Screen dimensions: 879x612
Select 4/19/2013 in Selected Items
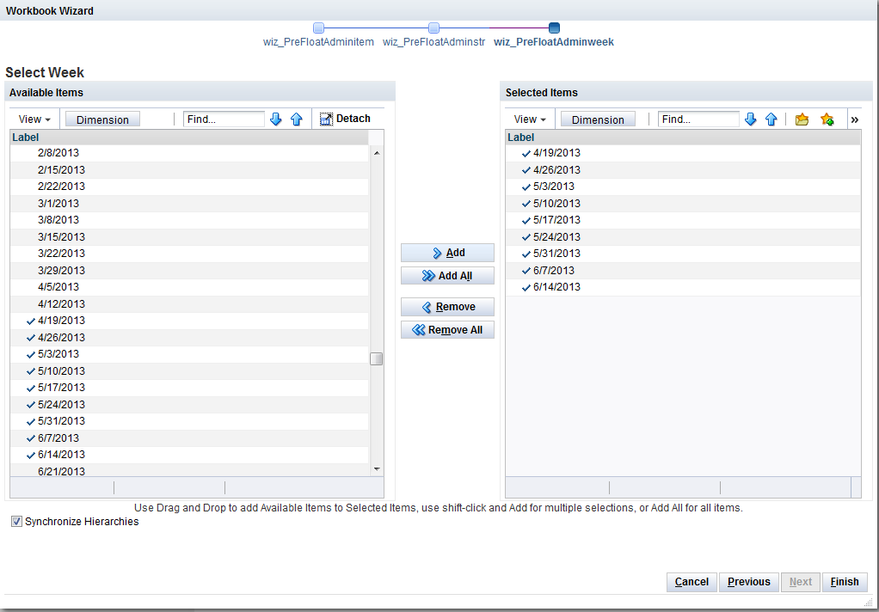point(683,153)
